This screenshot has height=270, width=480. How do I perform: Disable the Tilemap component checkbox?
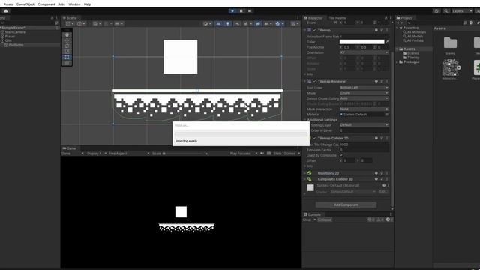point(314,30)
